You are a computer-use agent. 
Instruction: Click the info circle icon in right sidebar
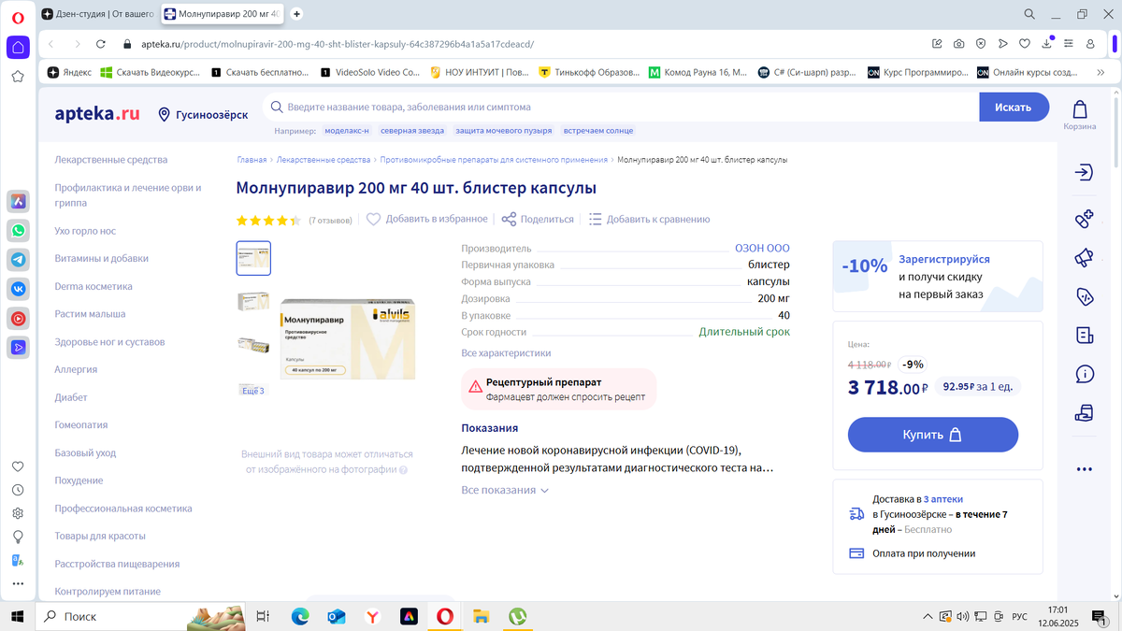pyautogui.click(x=1084, y=374)
